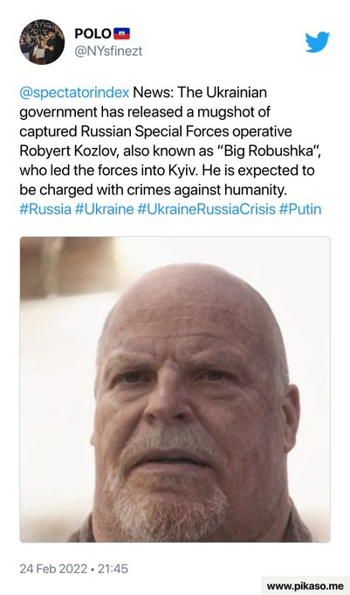This screenshot has height=595, width=350.
Task: Open the #UkraineRussiaCrisis hashtag
Action: pos(206,209)
